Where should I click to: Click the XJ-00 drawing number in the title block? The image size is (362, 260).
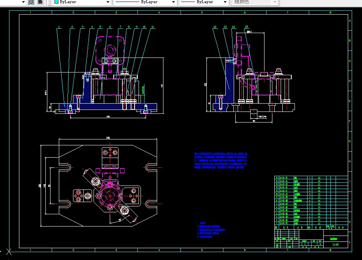click(336, 245)
